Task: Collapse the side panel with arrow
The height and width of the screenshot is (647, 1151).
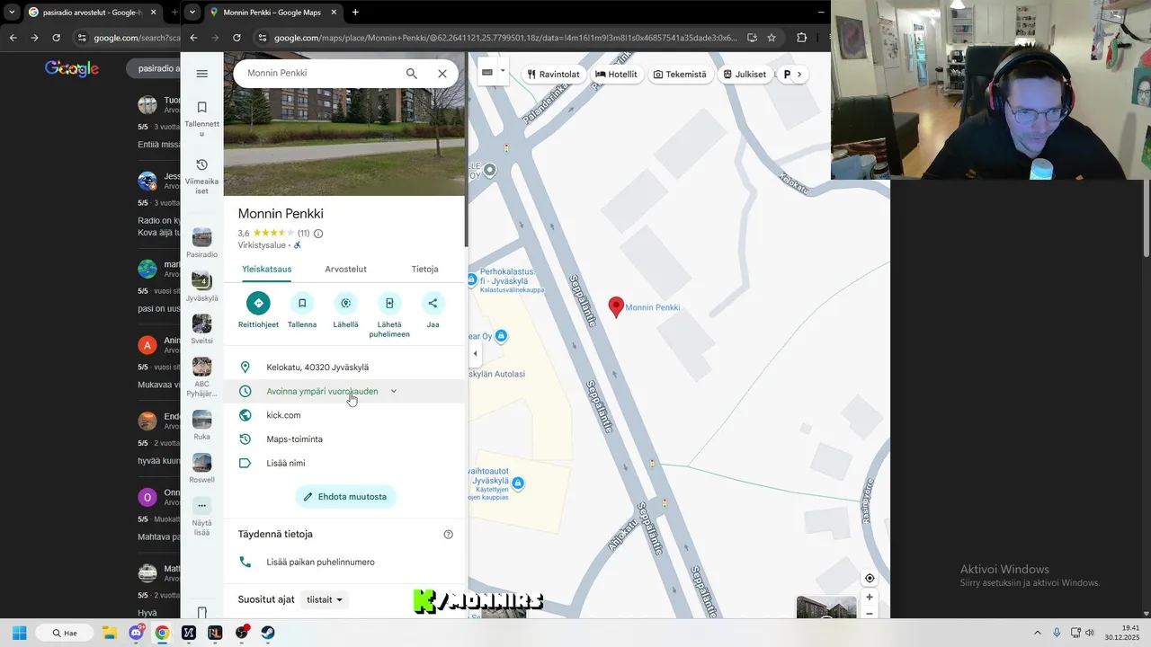Action: [x=475, y=353]
